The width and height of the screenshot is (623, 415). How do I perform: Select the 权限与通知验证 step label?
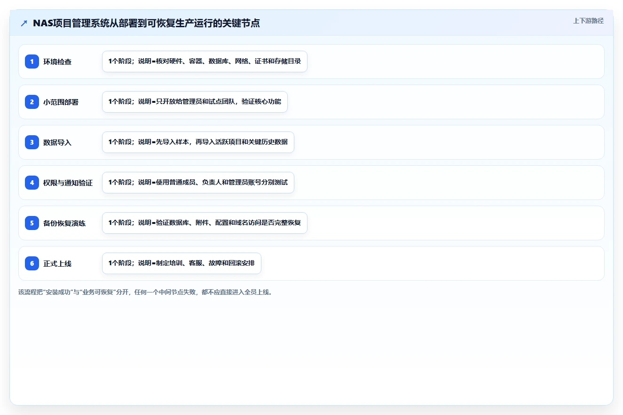coord(68,183)
